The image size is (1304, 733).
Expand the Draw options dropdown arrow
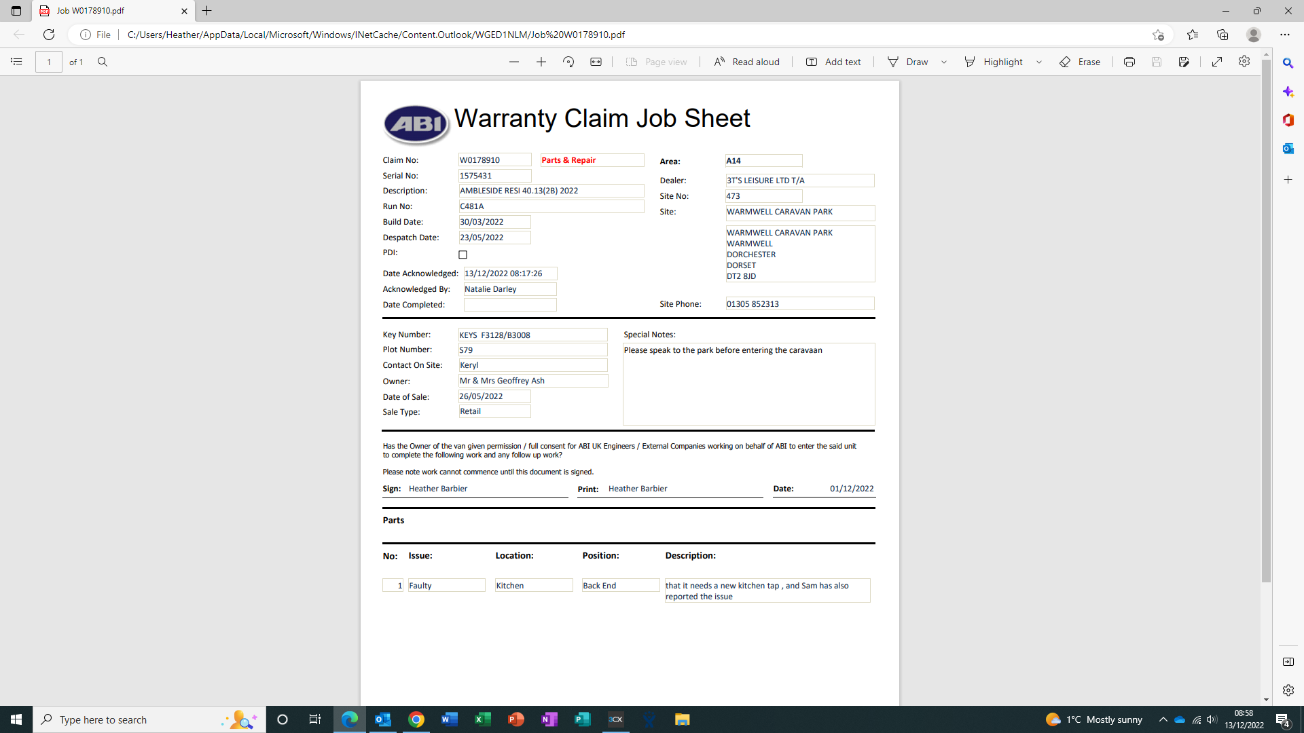944,62
